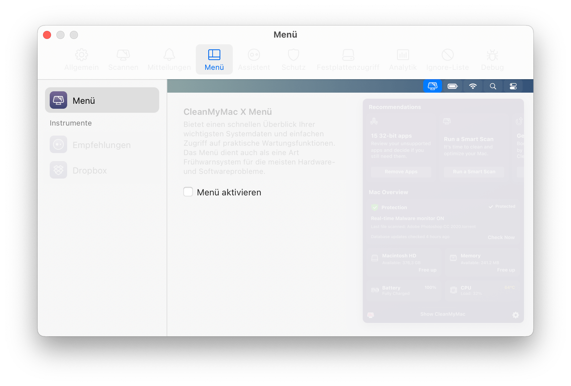Click the Spotlight search menu bar icon
The height and width of the screenshot is (386, 571).
point(493,86)
